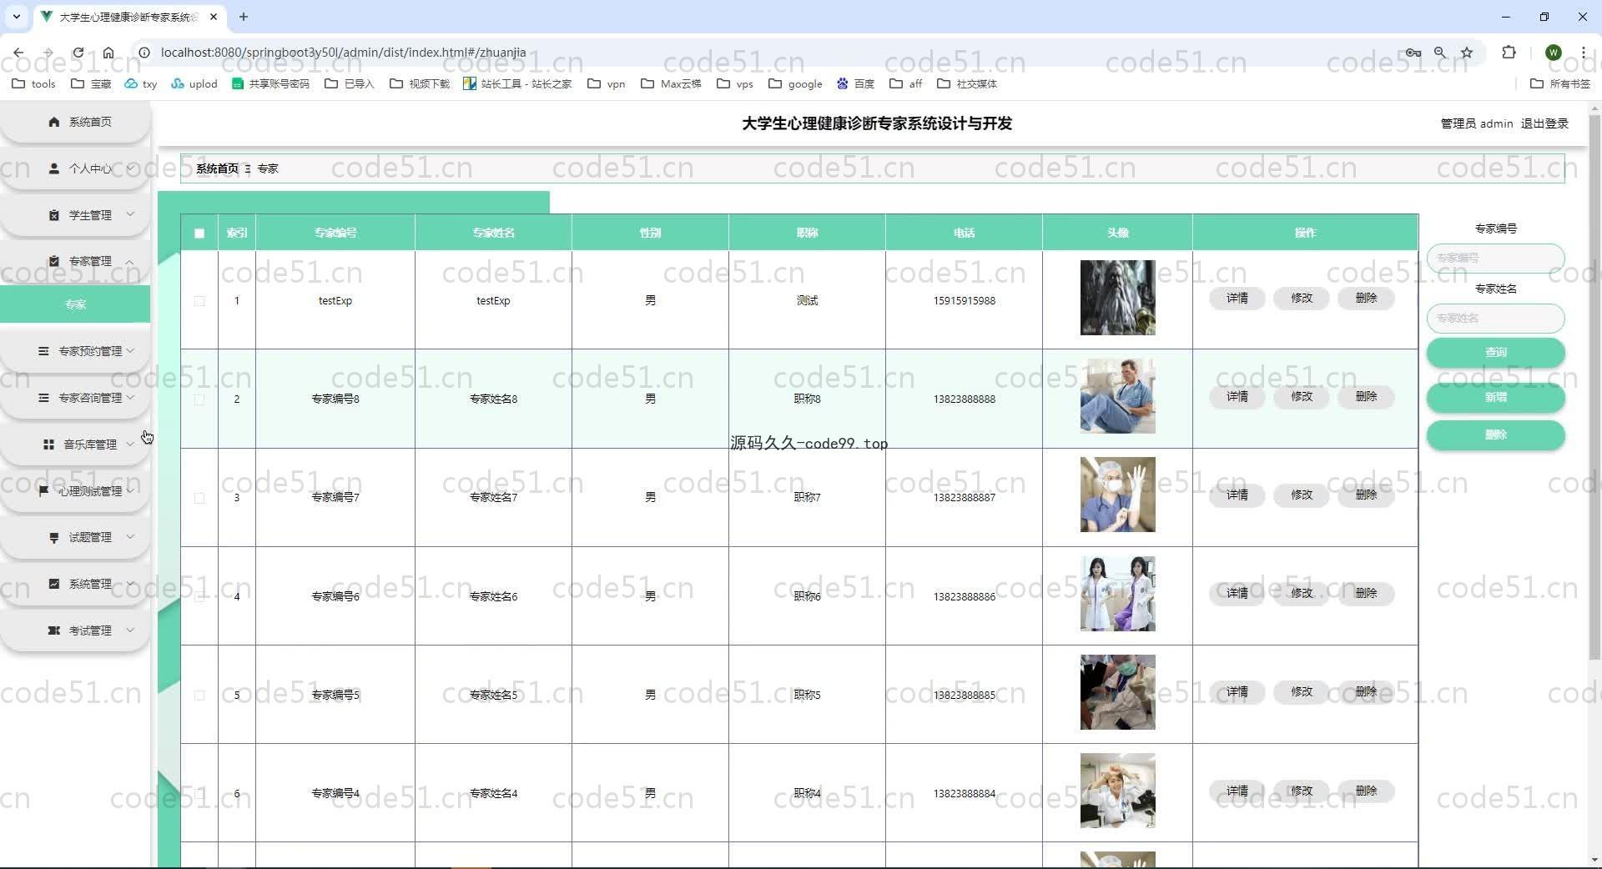Open 系统首页 in the sidebar
Screen dimensions: 1602x869
(x=75, y=122)
